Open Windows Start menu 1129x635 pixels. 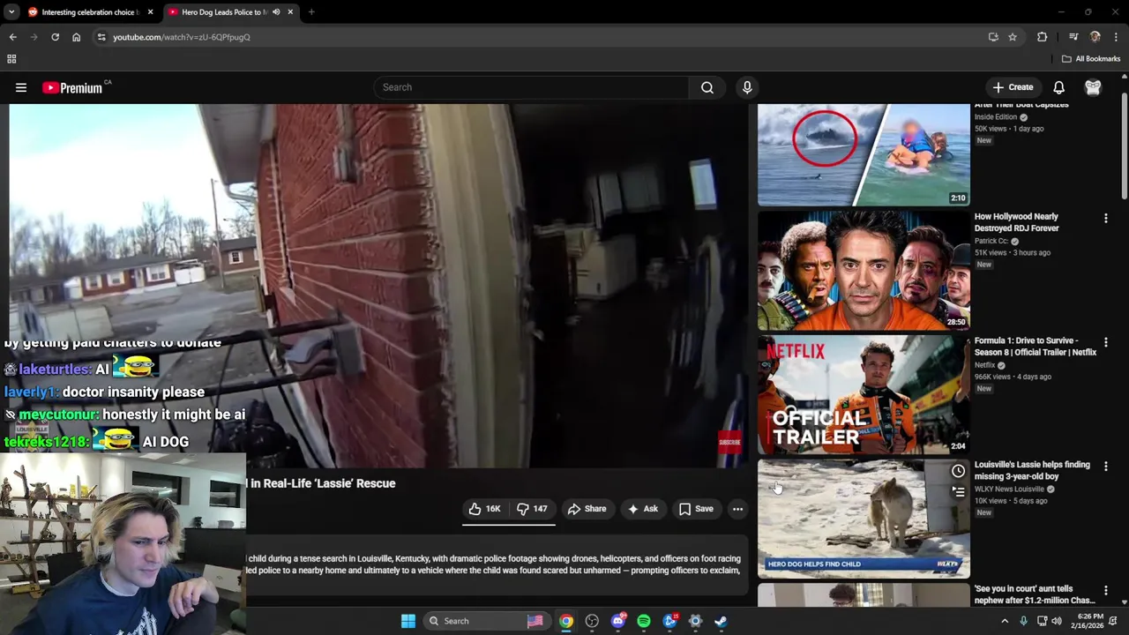[407, 621]
